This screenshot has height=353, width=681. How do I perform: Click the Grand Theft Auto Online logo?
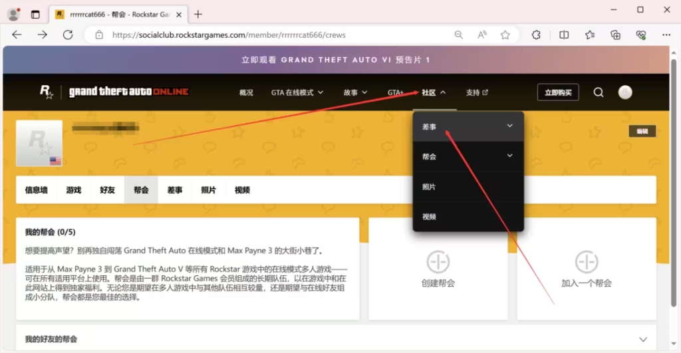pyautogui.click(x=128, y=92)
